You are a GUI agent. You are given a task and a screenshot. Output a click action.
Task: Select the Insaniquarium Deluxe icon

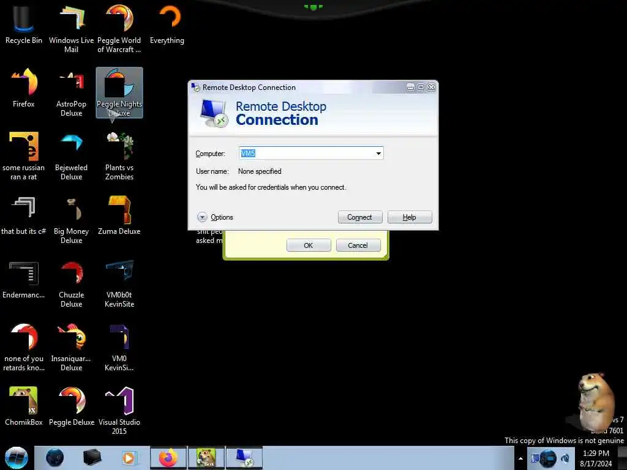[71, 347]
